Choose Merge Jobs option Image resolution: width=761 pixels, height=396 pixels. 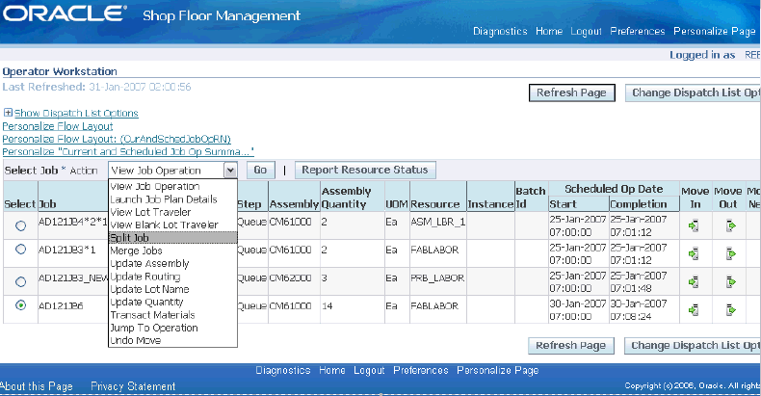pyautogui.click(x=172, y=251)
